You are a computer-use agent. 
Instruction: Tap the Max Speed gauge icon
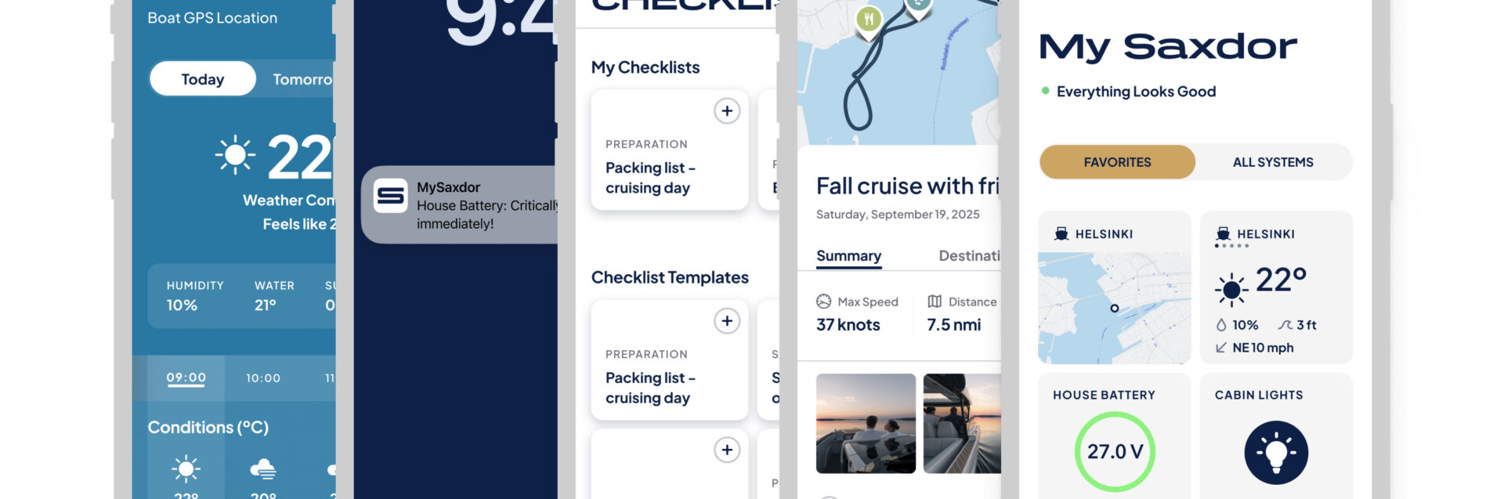pyautogui.click(x=823, y=302)
